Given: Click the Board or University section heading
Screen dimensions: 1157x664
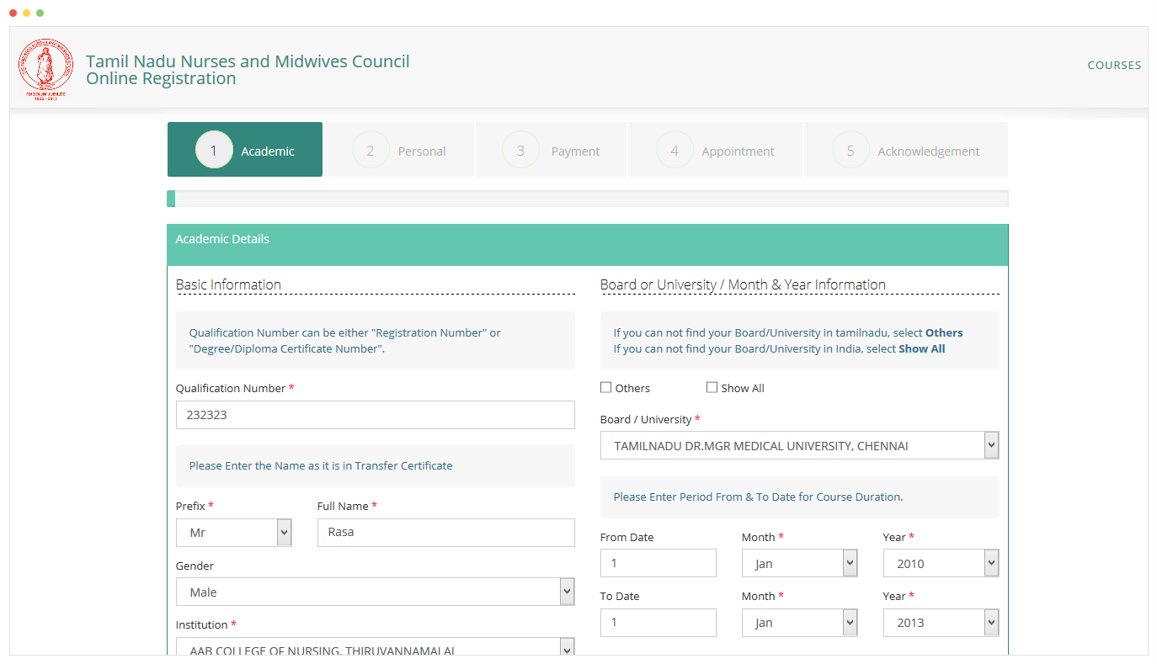Looking at the screenshot, I should pos(743,284).
